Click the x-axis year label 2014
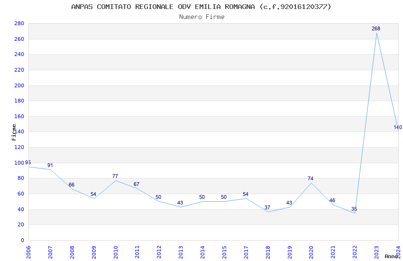Image resolution: width=403 pixels, height=261 pixels. (202, 252)
